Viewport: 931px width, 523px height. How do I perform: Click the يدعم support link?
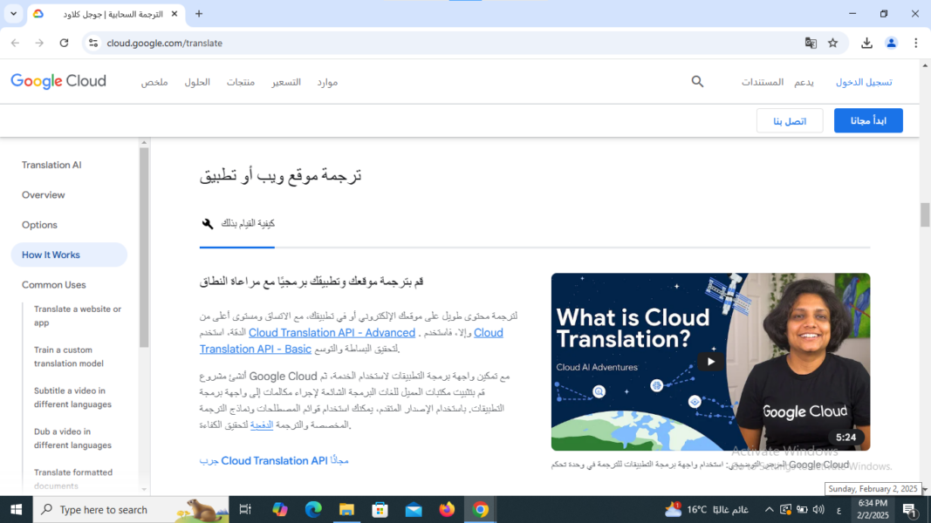(x=804, y=83)
